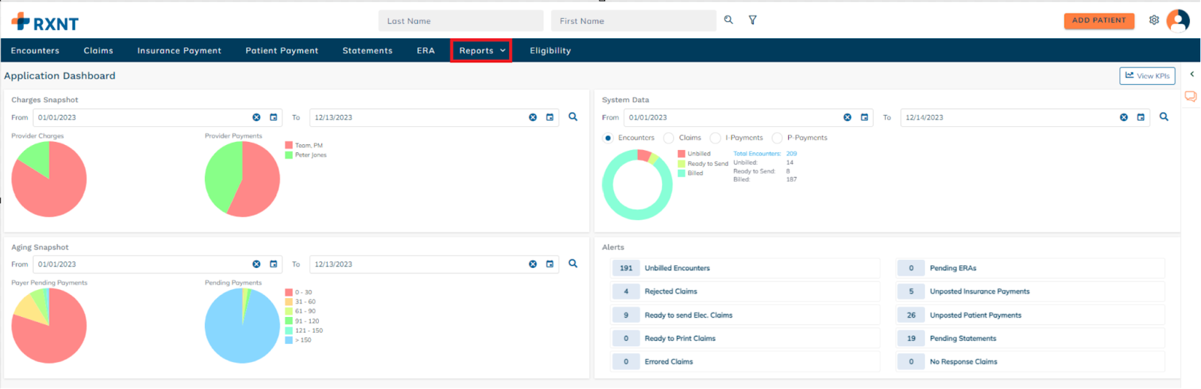
Task: Clear Aging Snapshot To date
Action: [533, 264]
